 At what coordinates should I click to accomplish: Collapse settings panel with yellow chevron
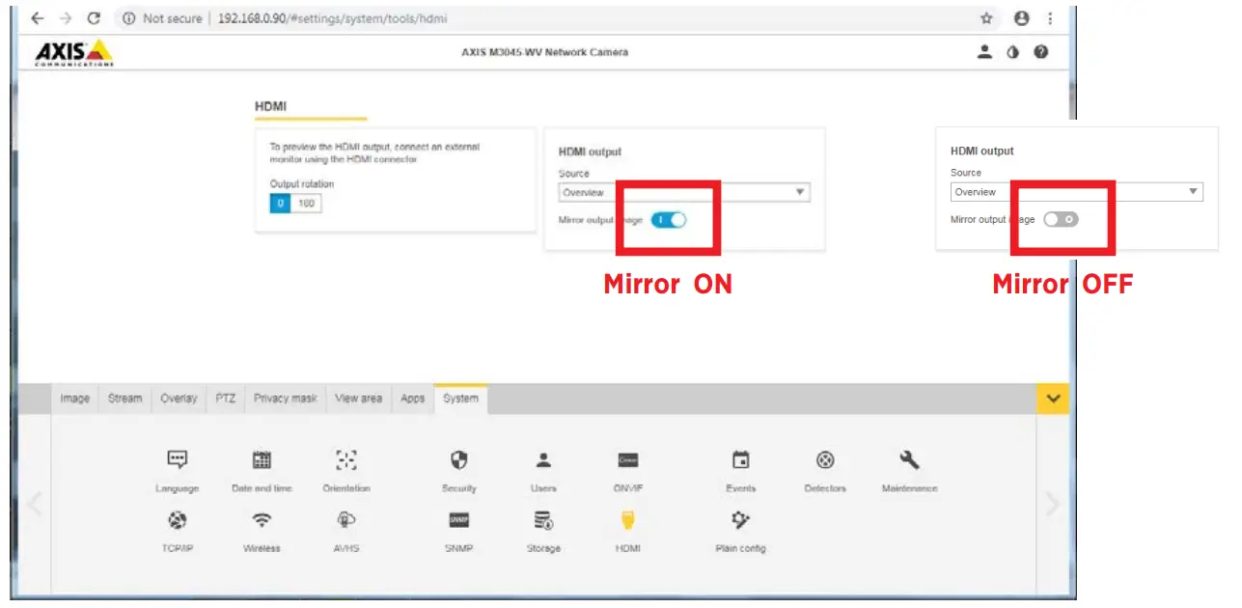(x=1053, y=398)
